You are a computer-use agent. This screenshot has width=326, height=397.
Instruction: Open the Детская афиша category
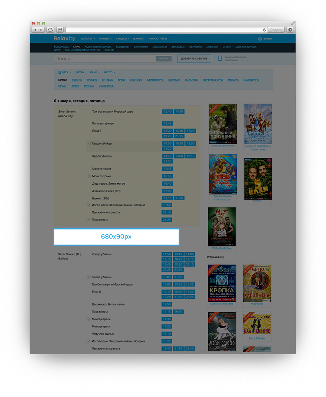(246, 47)
